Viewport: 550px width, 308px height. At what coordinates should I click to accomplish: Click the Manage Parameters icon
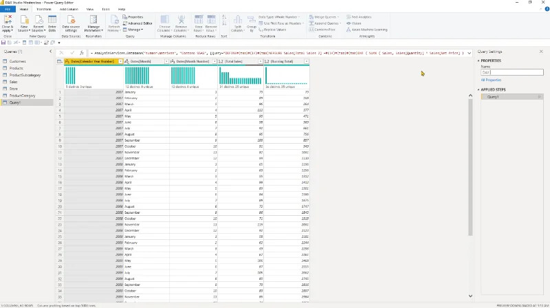(93, 20)
